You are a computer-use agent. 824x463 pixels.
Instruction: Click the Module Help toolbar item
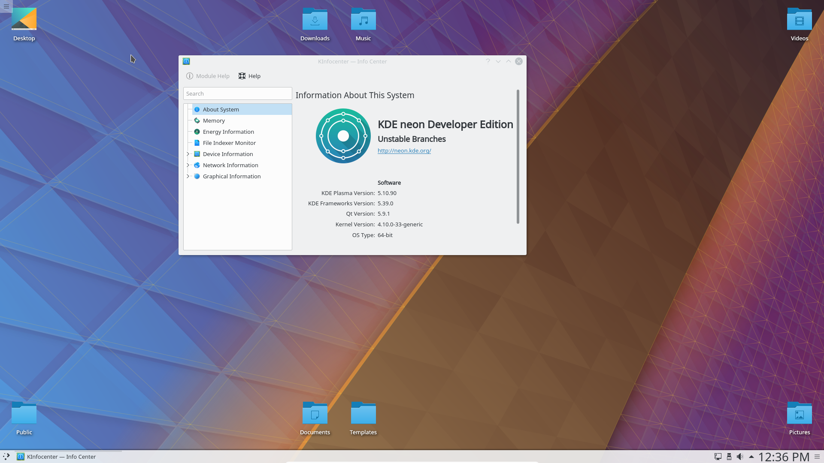tap(208, 76)
